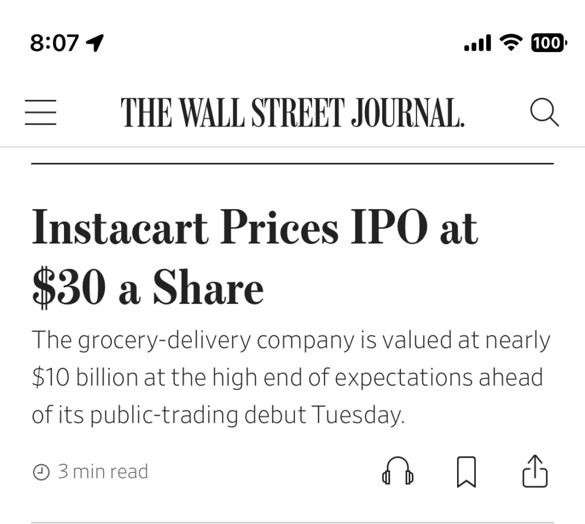Tap the 8:07 status bar time
This screenshot has height=524, width=585.
pyautogui.click(x=54, y=42)
